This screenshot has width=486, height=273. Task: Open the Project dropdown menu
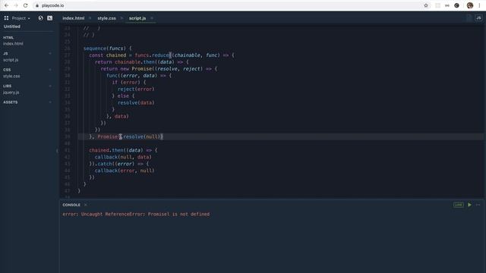(21, 18)
